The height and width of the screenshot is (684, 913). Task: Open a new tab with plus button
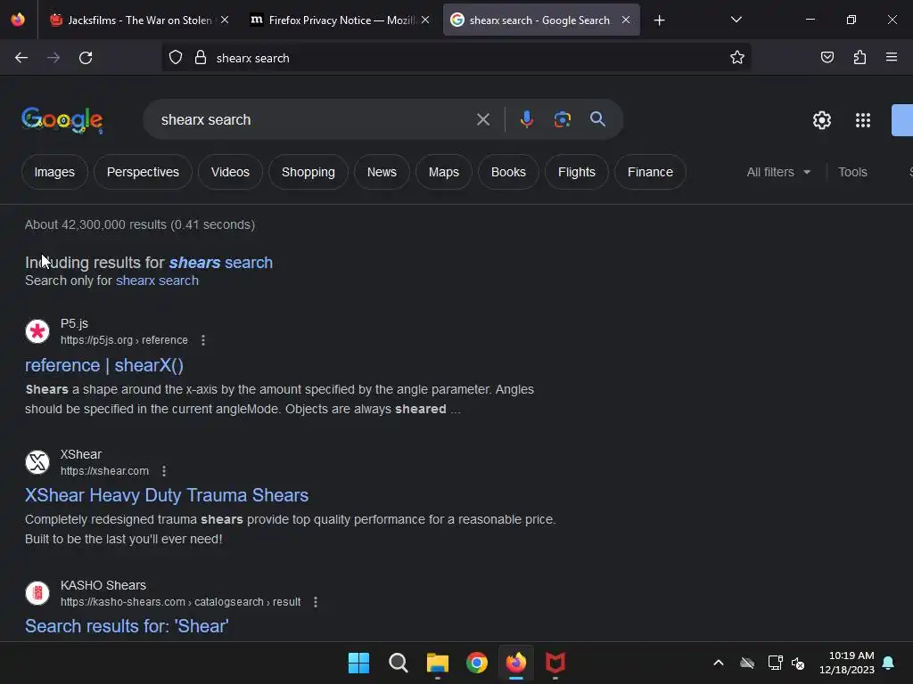pos(659,20)
